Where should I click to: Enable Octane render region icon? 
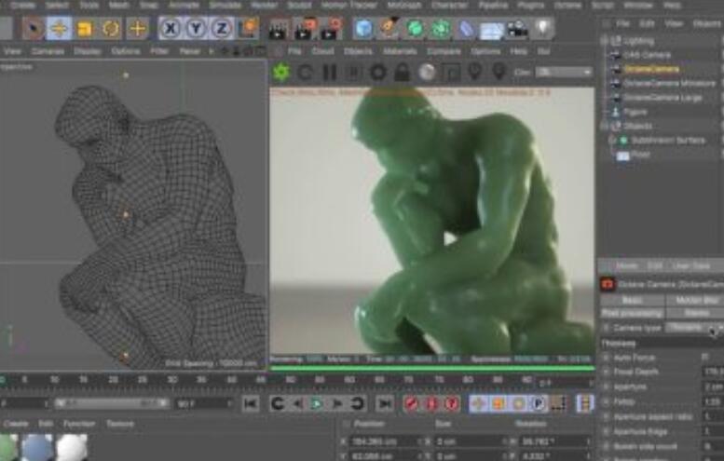(451, 73)
